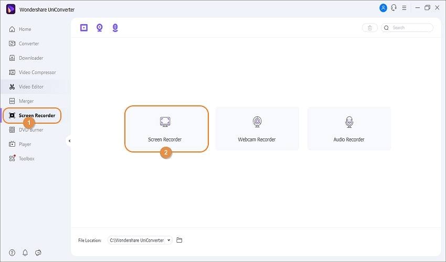Screen dimensions: 446x262
Task: Open the user account profile icon
Action: [x=383, y=8]
